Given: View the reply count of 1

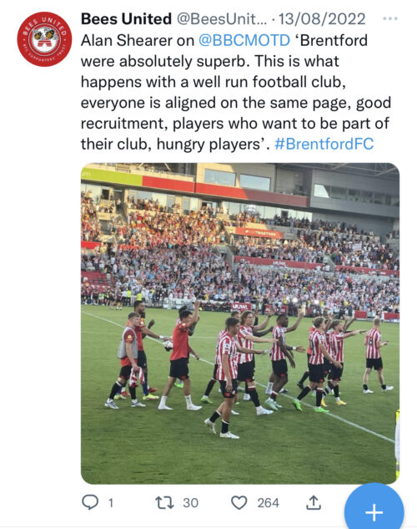Looking at the screenshot, I should click(x=110, y=503).
